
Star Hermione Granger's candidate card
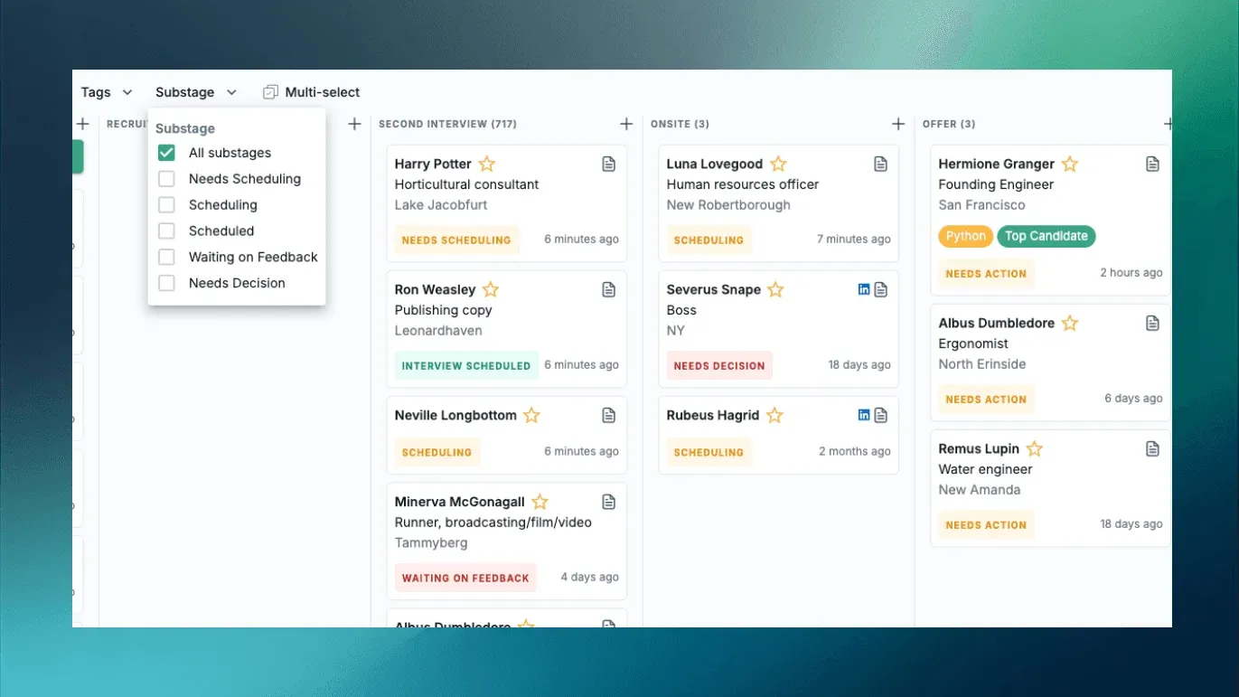coord(1070,164)
